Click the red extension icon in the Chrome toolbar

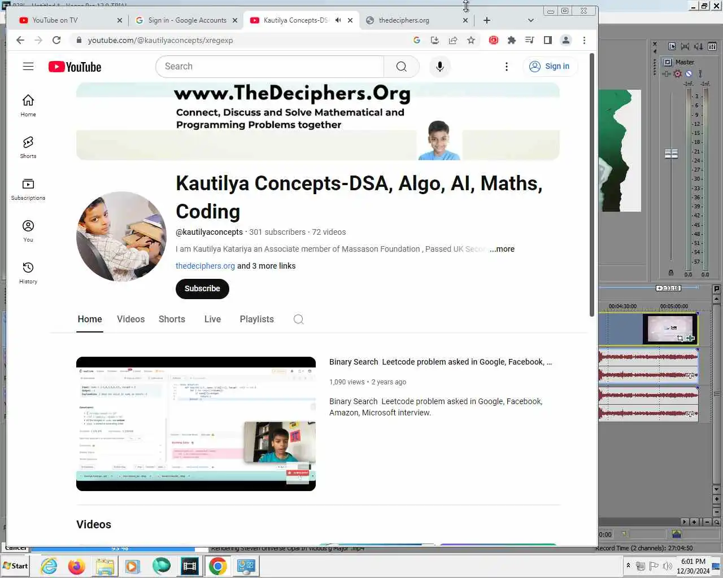coord(494,40)
